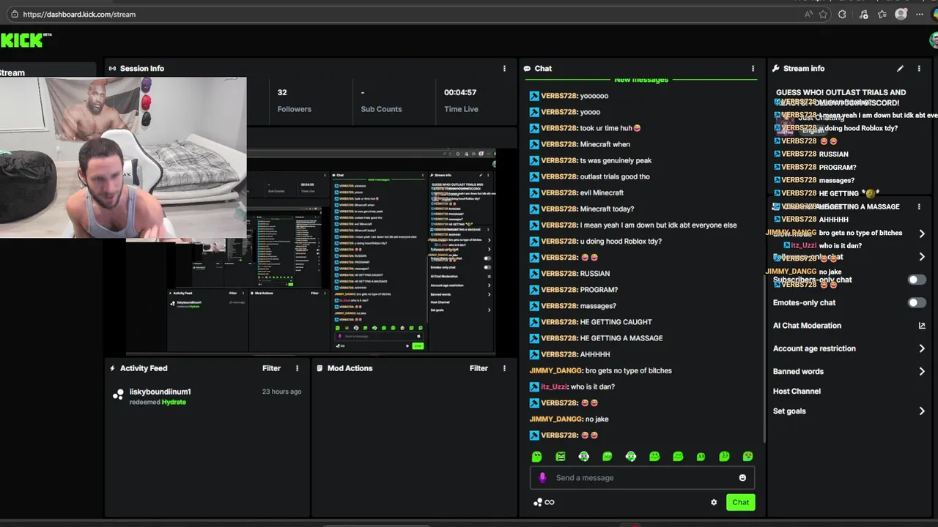This screenshot has height=527, width=938.
Task: Open Session Info options menu
Action: coord(504,68)
